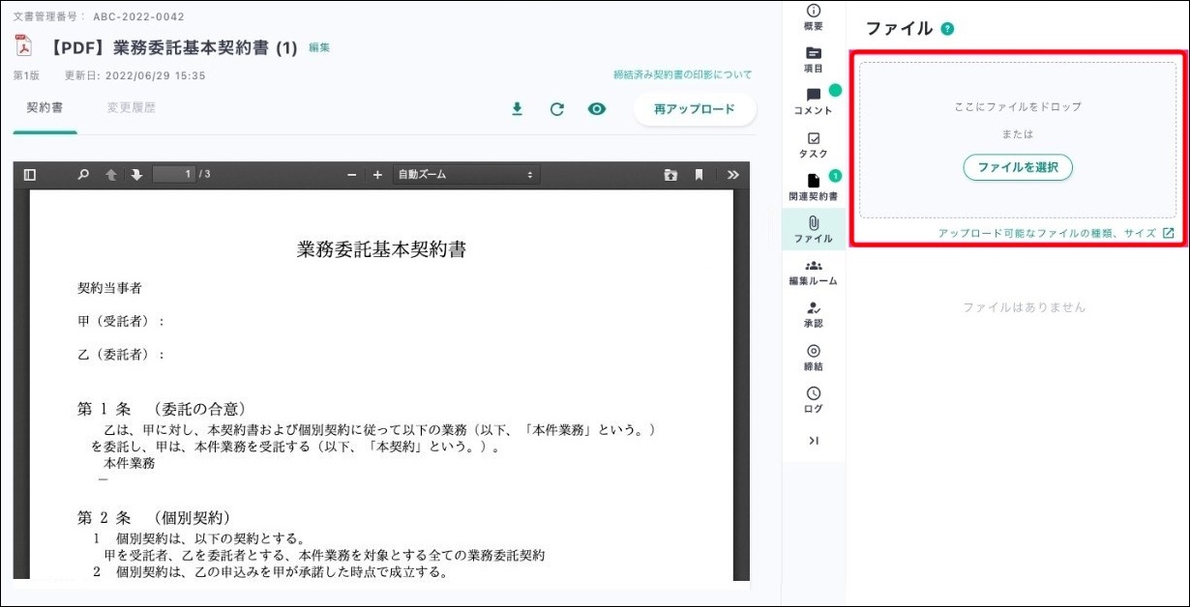The width and height of the screenshot is (1190, 607).
Task: Toggle the eye preview icon
Action: click(x=597, y=109)
